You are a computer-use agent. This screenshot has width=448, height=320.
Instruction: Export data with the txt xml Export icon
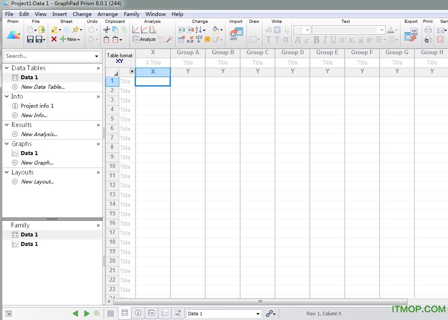coord(411,35)
